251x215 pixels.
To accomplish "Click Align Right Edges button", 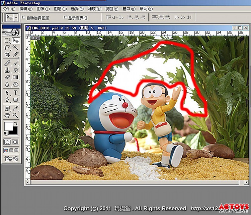I will (143, 17).
